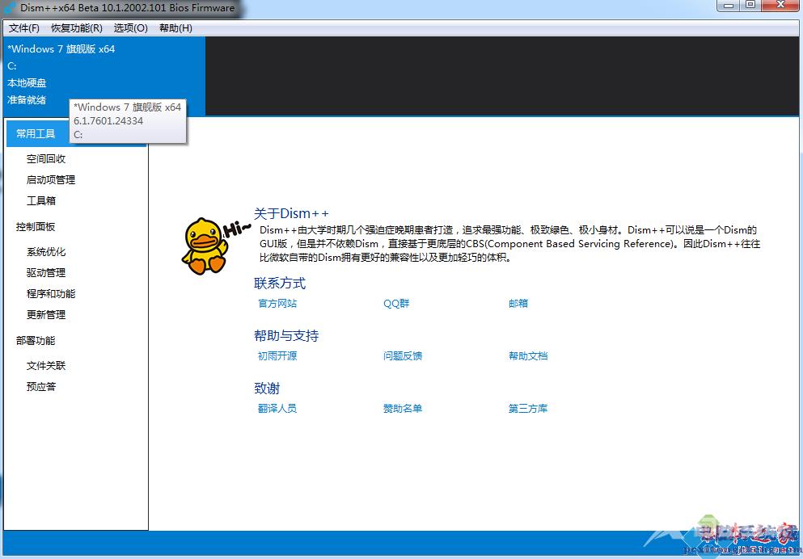Select 系统优化 system optimization
The width and height of the screenshot is (803, 559).
[x=45, y=251]
